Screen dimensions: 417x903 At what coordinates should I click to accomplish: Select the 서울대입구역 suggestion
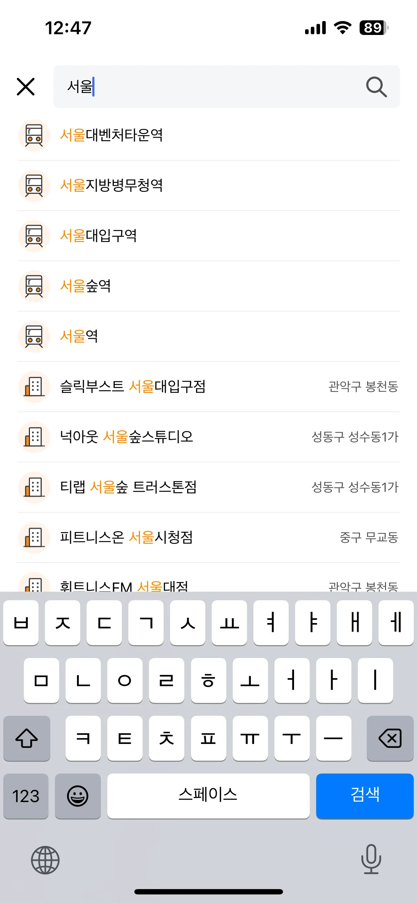(x=208, y=236)
